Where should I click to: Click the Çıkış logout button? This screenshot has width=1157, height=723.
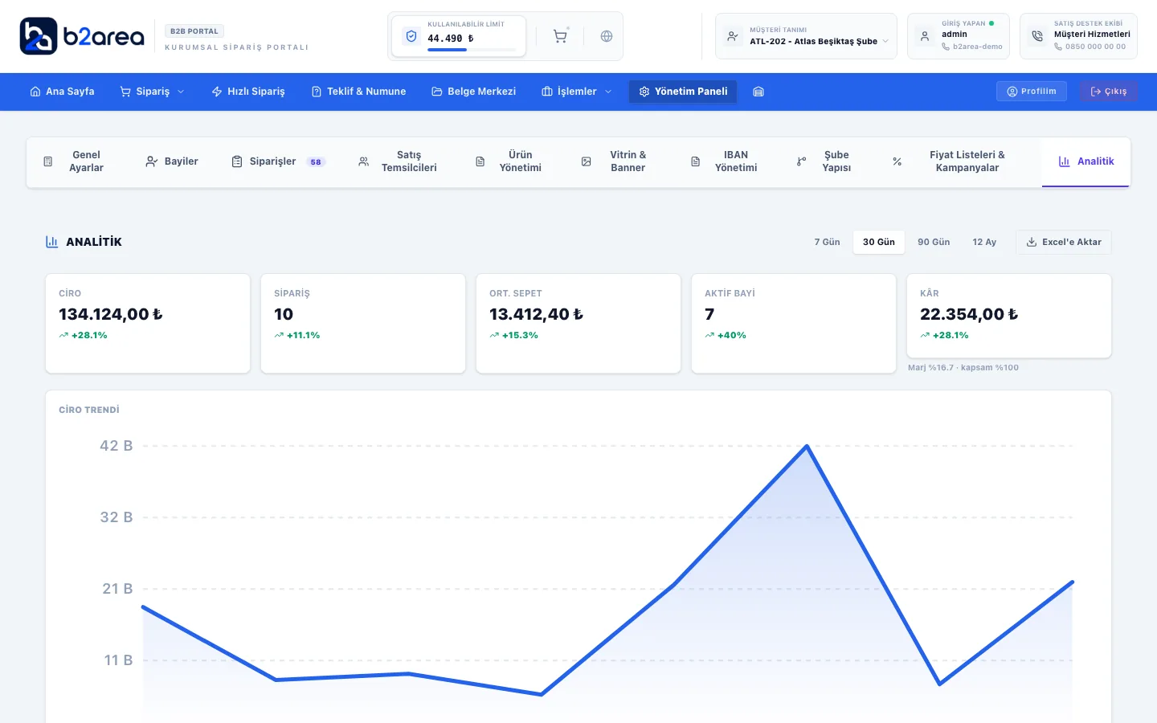1109,92
